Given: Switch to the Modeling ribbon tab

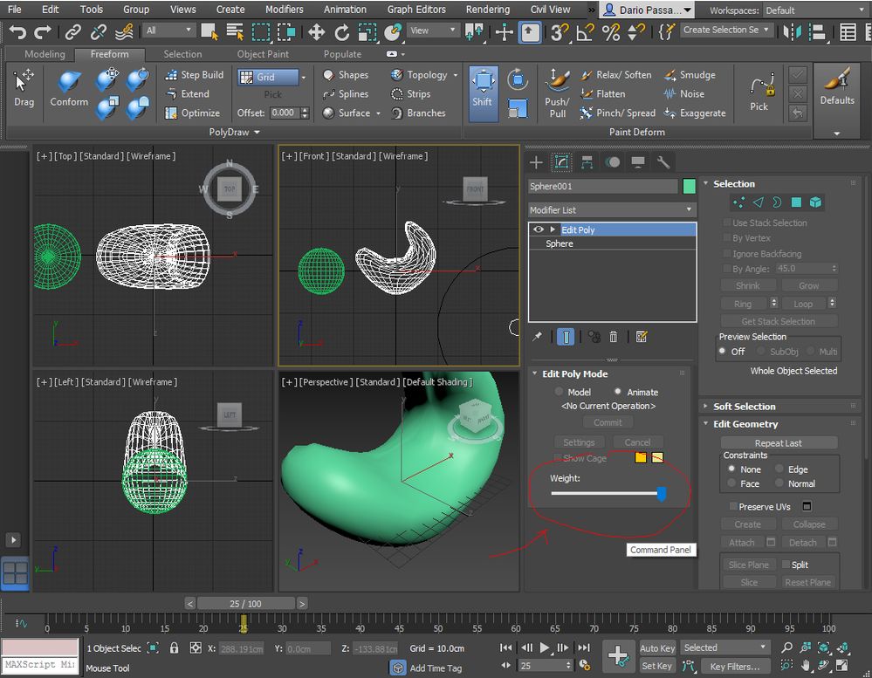Looking at the screenshot, I should (45, 54).
